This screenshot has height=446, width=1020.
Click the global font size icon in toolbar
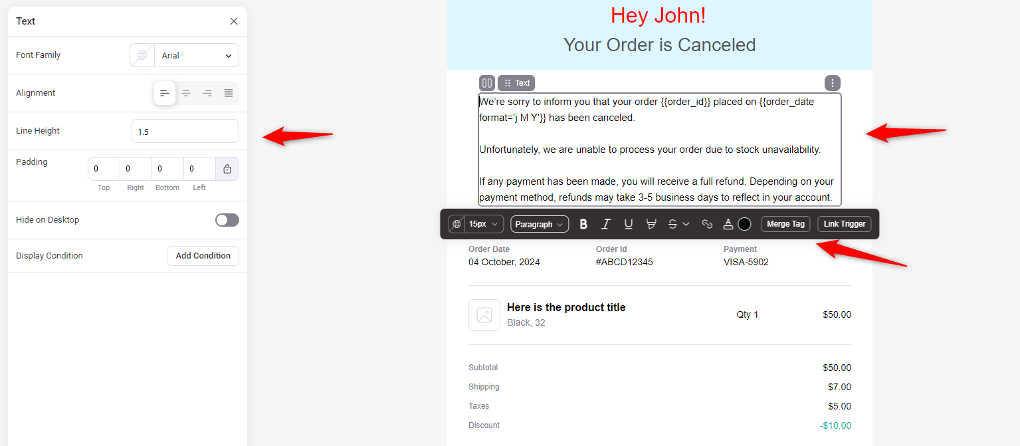457,224
